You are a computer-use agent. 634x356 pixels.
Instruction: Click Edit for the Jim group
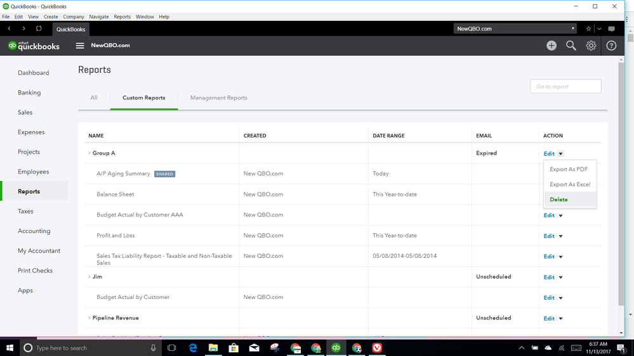coord(549,277)
